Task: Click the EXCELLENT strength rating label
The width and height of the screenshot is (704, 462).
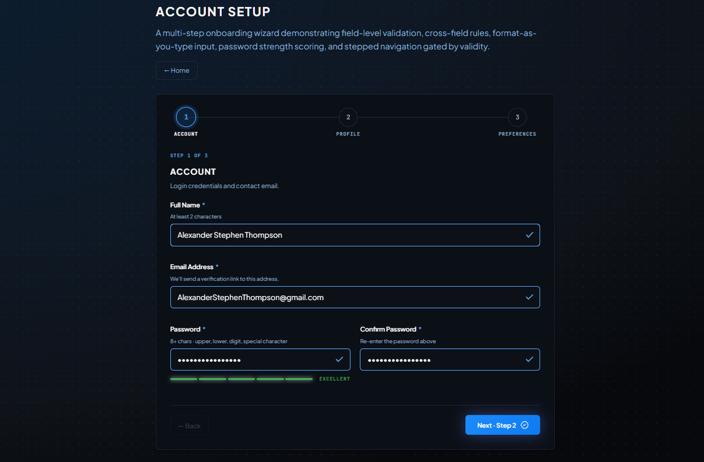Action: 334,379
